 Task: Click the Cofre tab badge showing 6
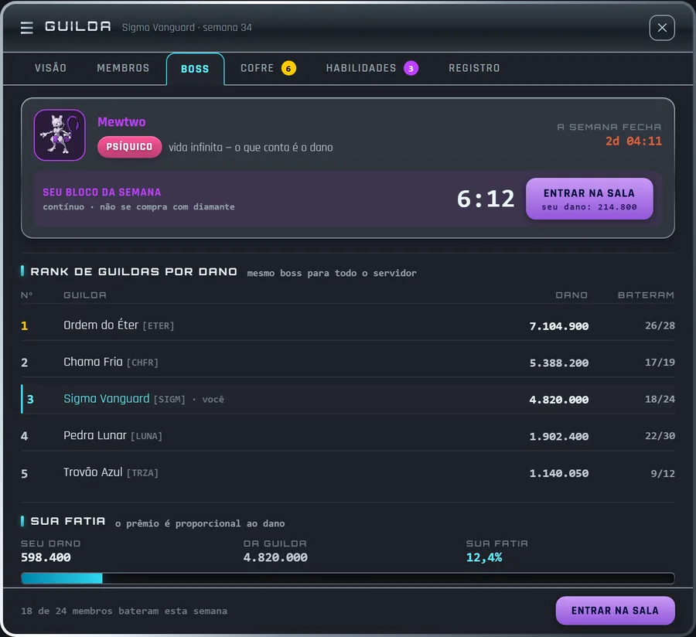(x=288, y=68)
